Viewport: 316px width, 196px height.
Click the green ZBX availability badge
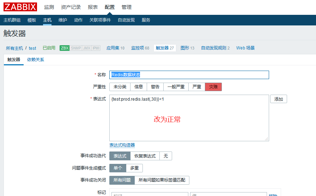(x=65, y=48)
